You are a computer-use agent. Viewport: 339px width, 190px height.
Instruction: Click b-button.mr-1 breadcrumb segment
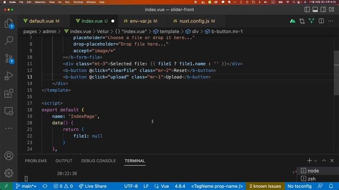[x=224, y=32]
